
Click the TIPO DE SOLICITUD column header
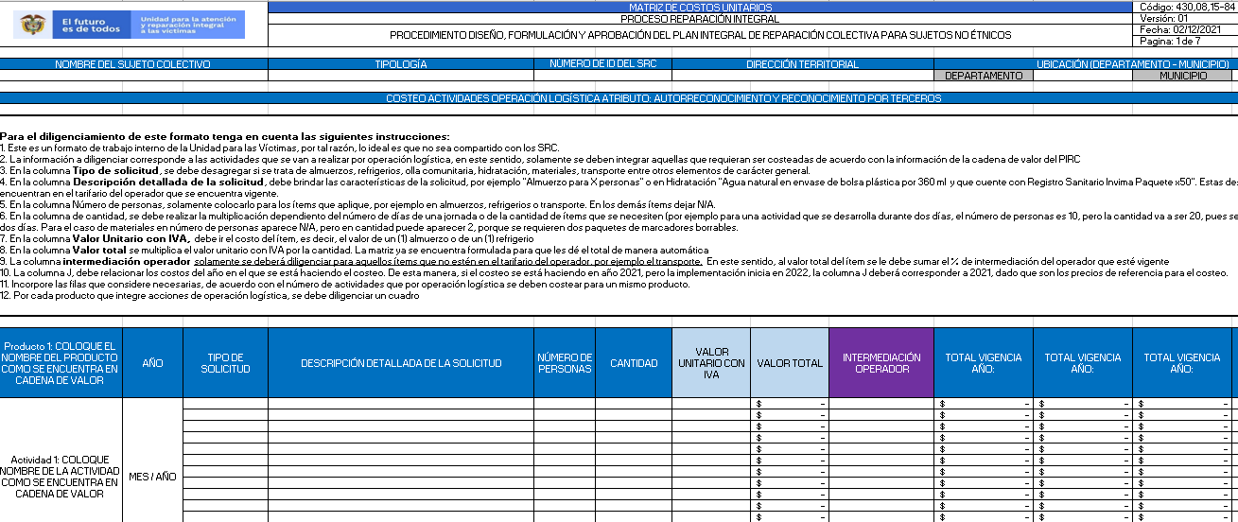225,363
